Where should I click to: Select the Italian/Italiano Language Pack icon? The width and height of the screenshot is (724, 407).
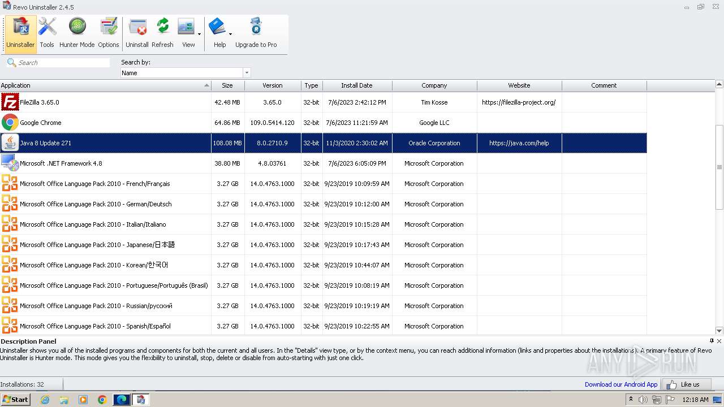10,224
